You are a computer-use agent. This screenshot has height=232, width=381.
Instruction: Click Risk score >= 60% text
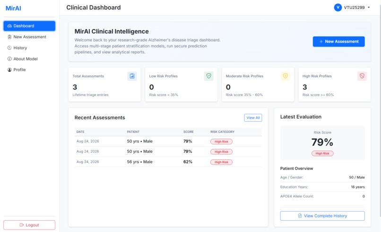318,95
